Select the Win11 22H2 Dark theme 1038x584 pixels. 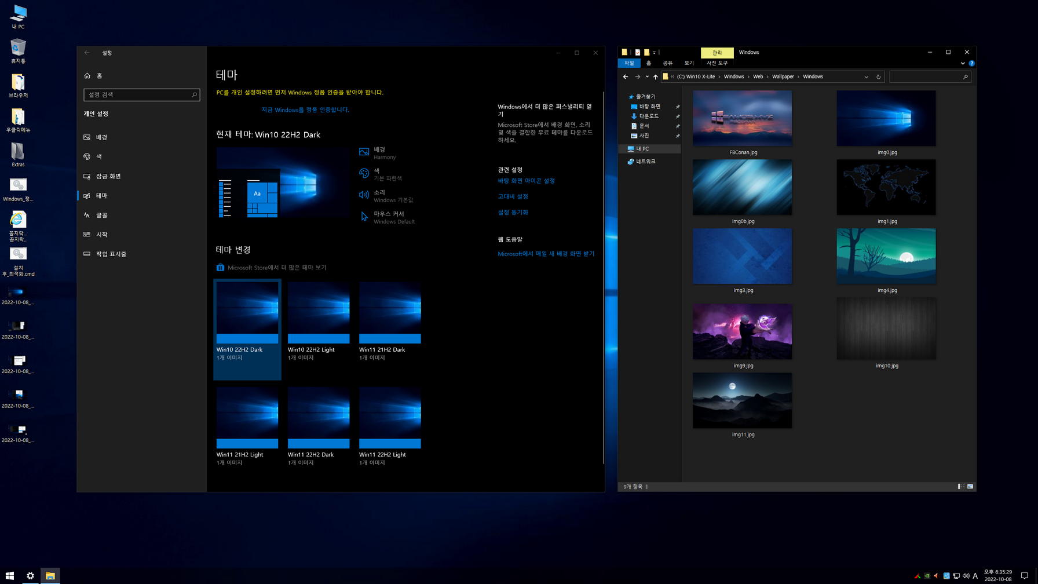click(319, 426)
